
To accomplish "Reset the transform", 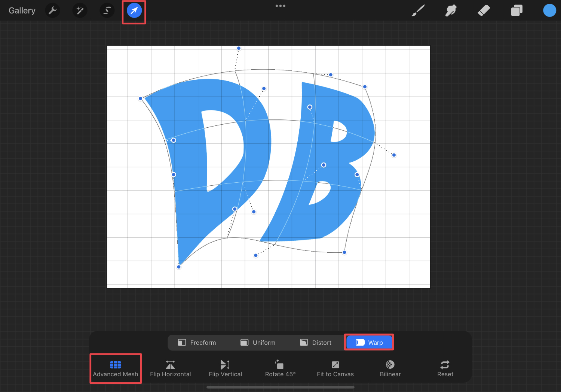I will click(x=445, y=368).
